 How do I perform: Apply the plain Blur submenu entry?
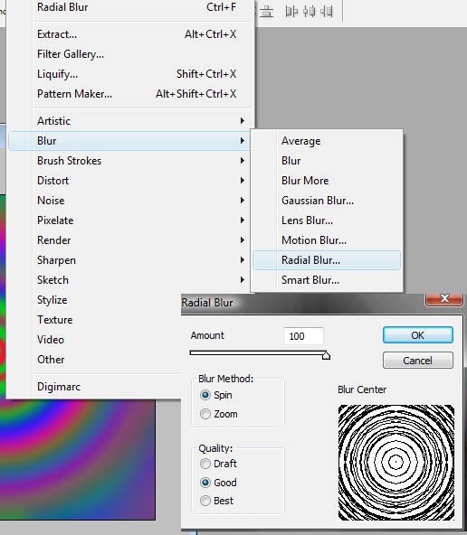pos(327,160)
